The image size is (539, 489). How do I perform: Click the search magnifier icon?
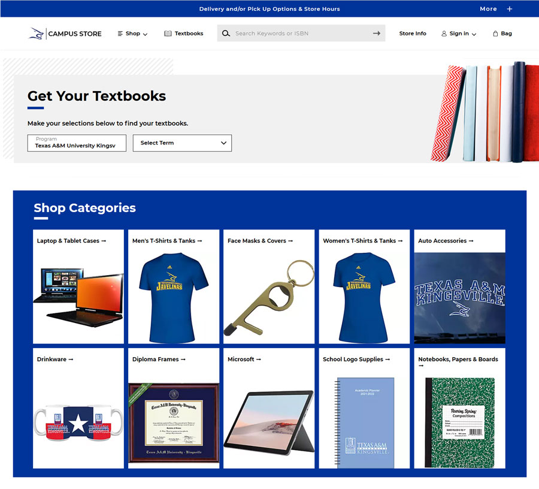[226, 34]
